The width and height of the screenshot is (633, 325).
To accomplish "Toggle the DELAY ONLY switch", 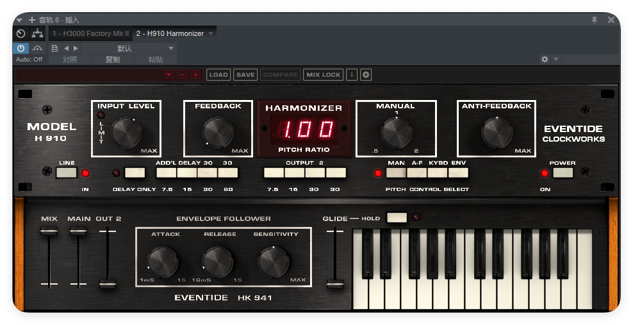I will click(x=135, y=173).
